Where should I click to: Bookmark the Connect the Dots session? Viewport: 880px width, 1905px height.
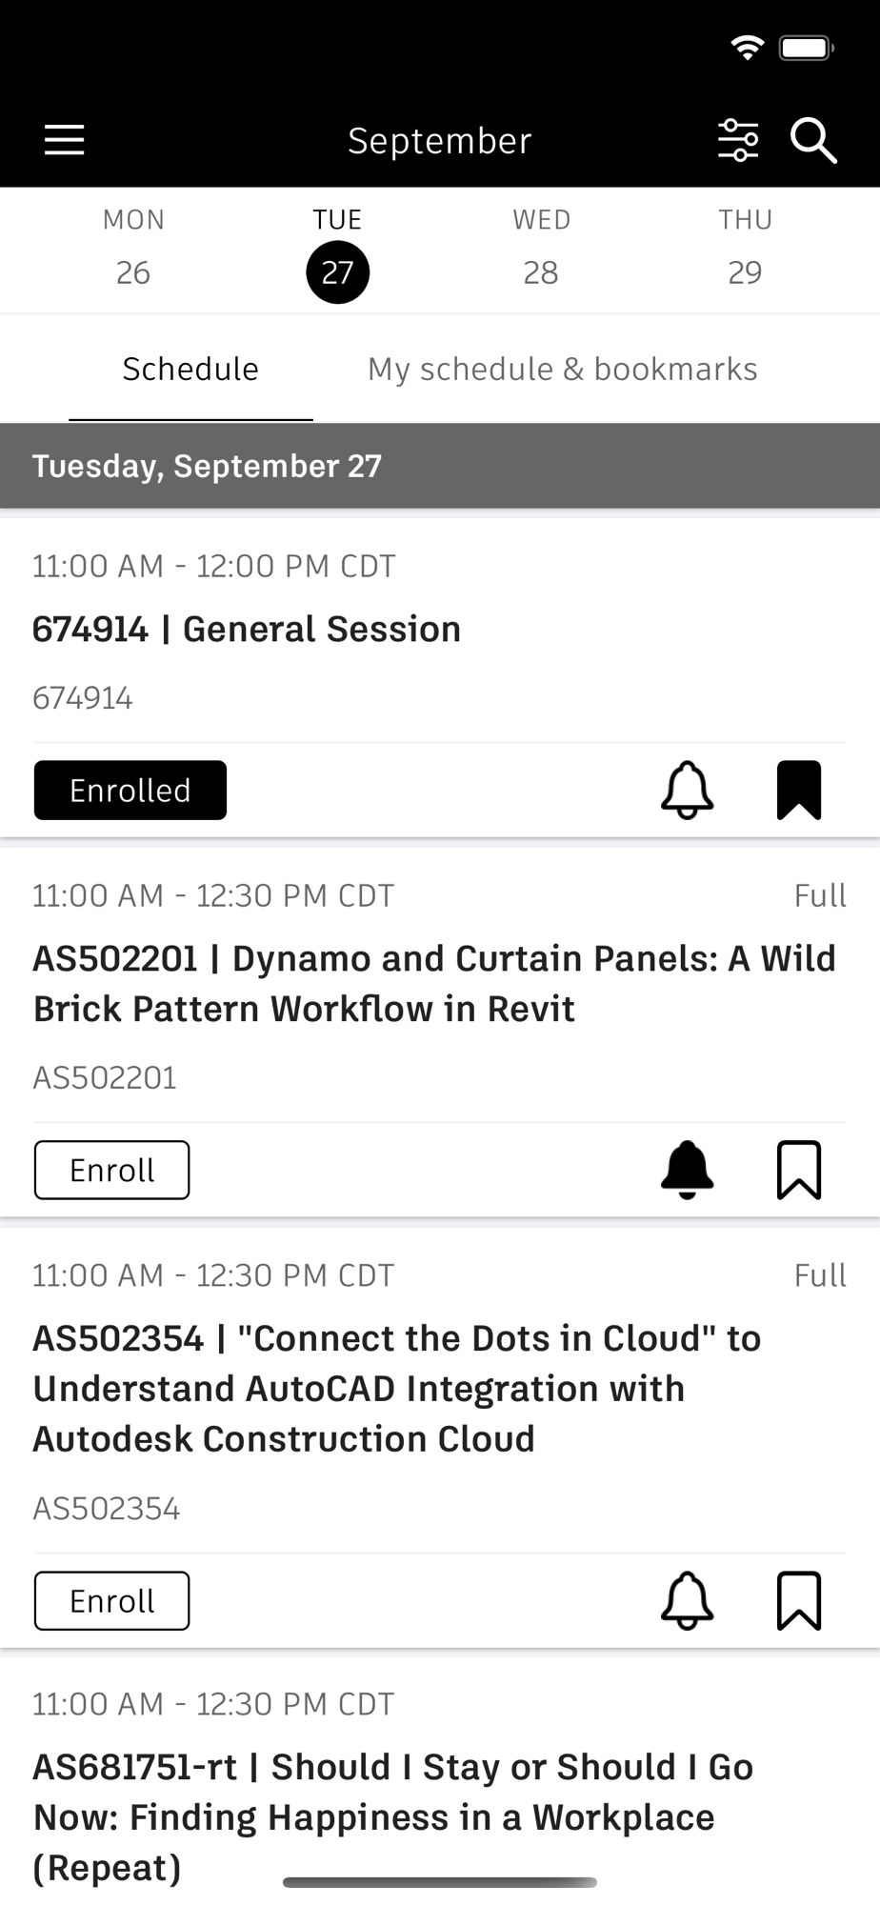[799, 1600]
